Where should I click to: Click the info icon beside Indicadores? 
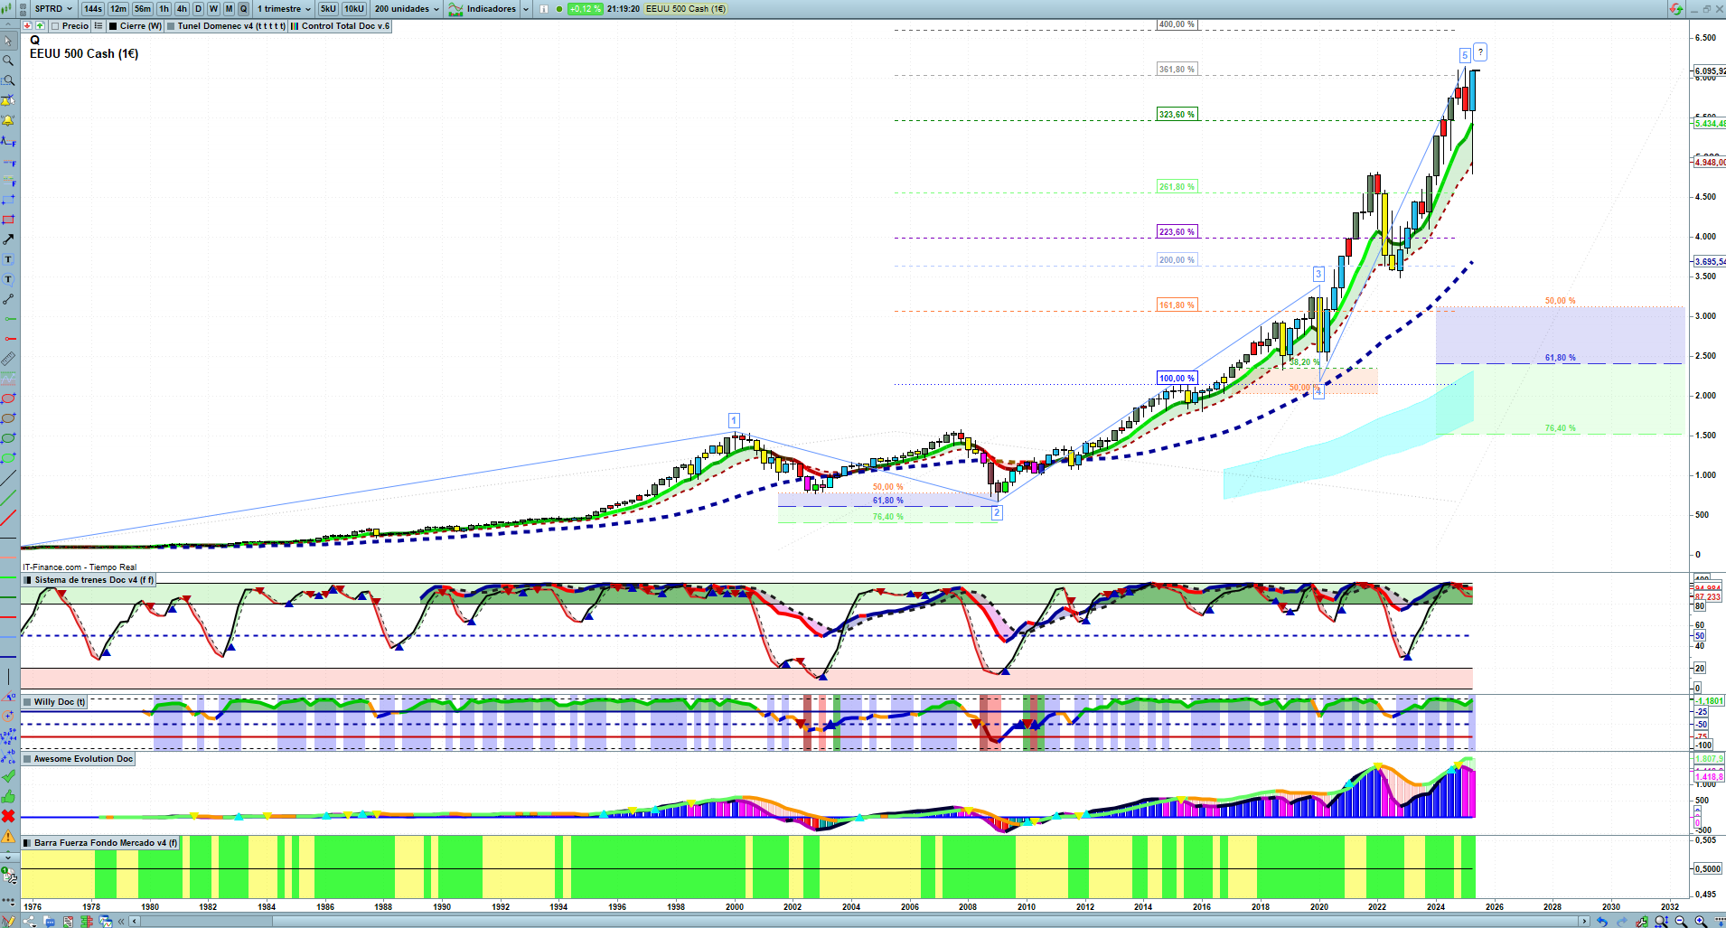pyautogui.click(x=544, y=9)
